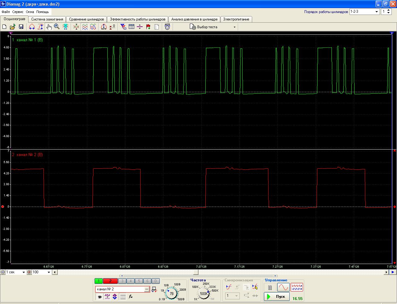
Task: Select single sine wave display mode
Action: point(283,287)
